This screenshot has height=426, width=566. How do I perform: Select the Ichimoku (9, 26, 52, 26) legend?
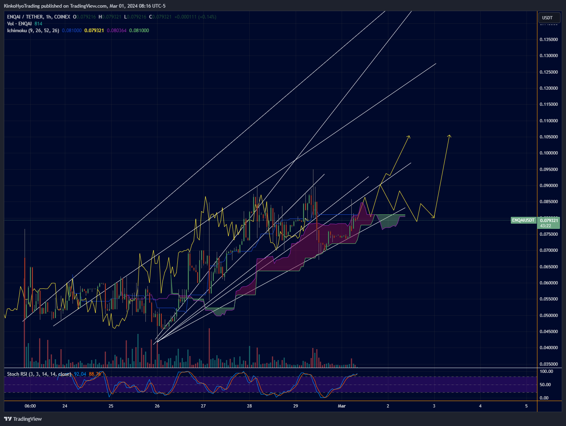coord(33,31)
